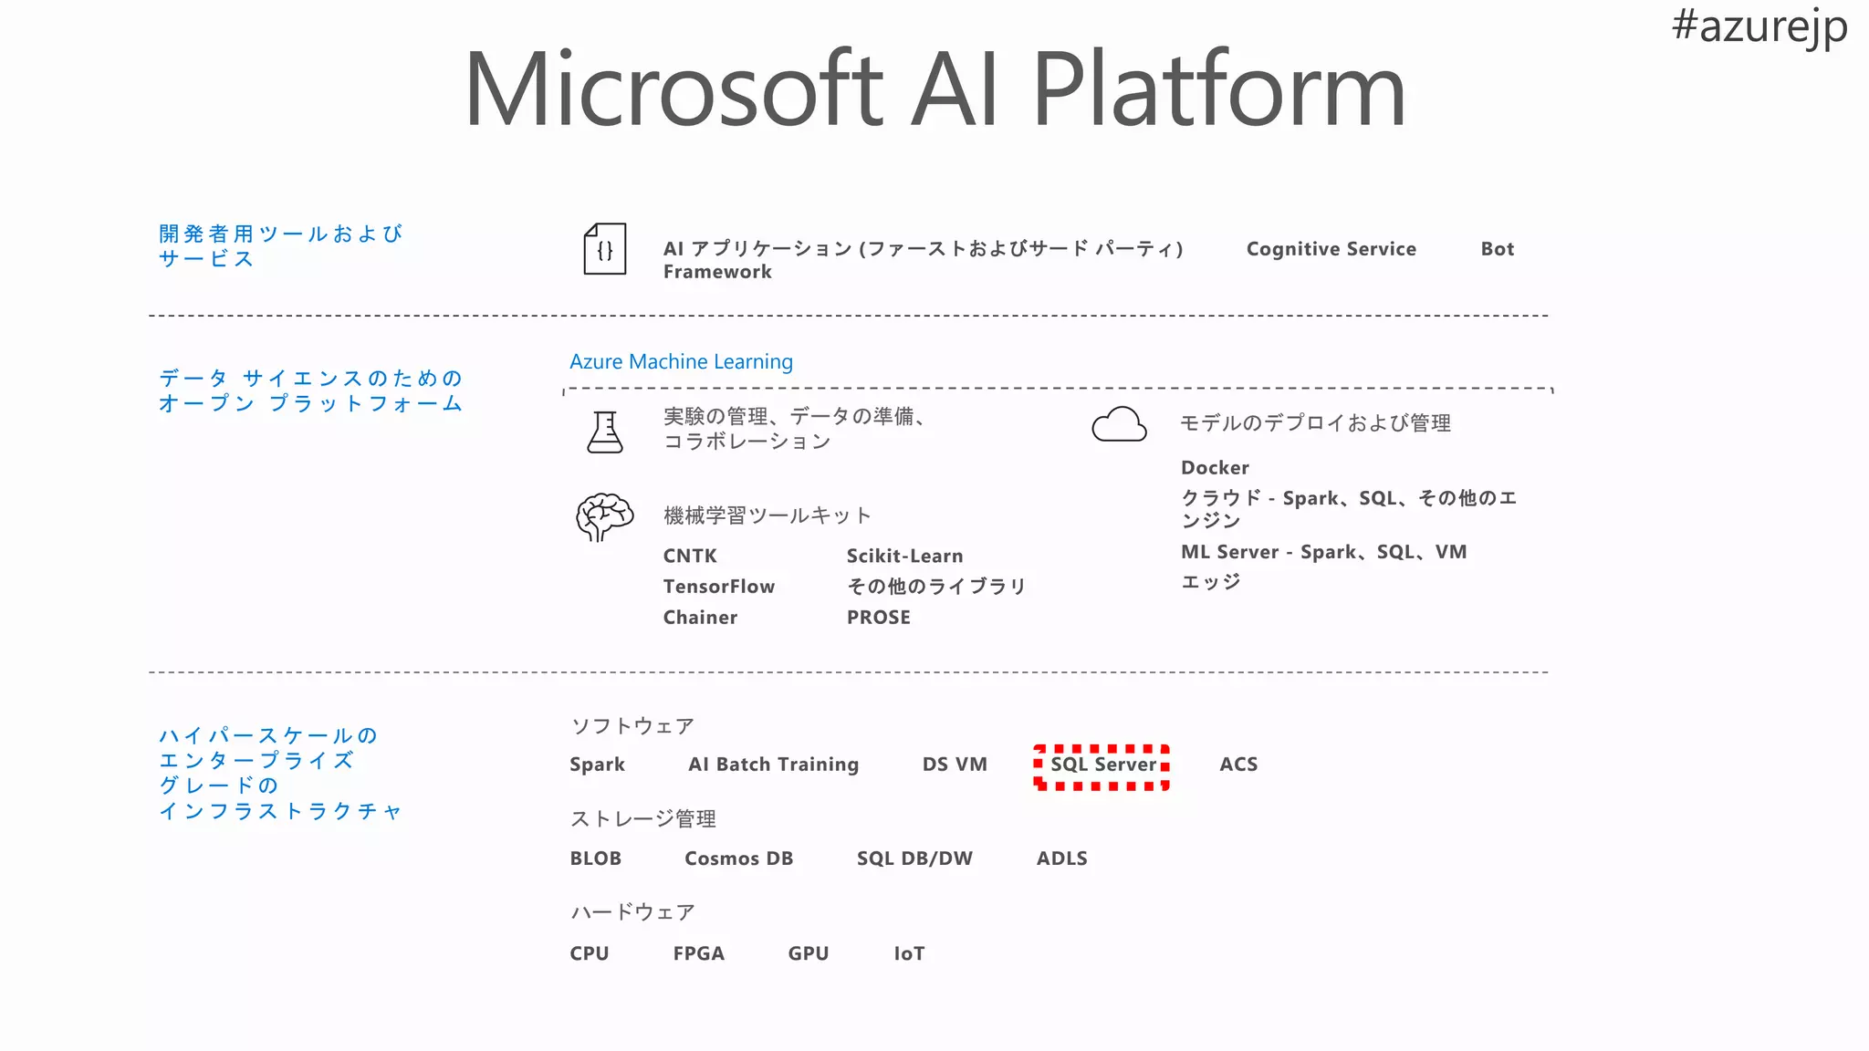Click the Docker item
The height and width of the screenshot is (1051, 1869).
1215,468
